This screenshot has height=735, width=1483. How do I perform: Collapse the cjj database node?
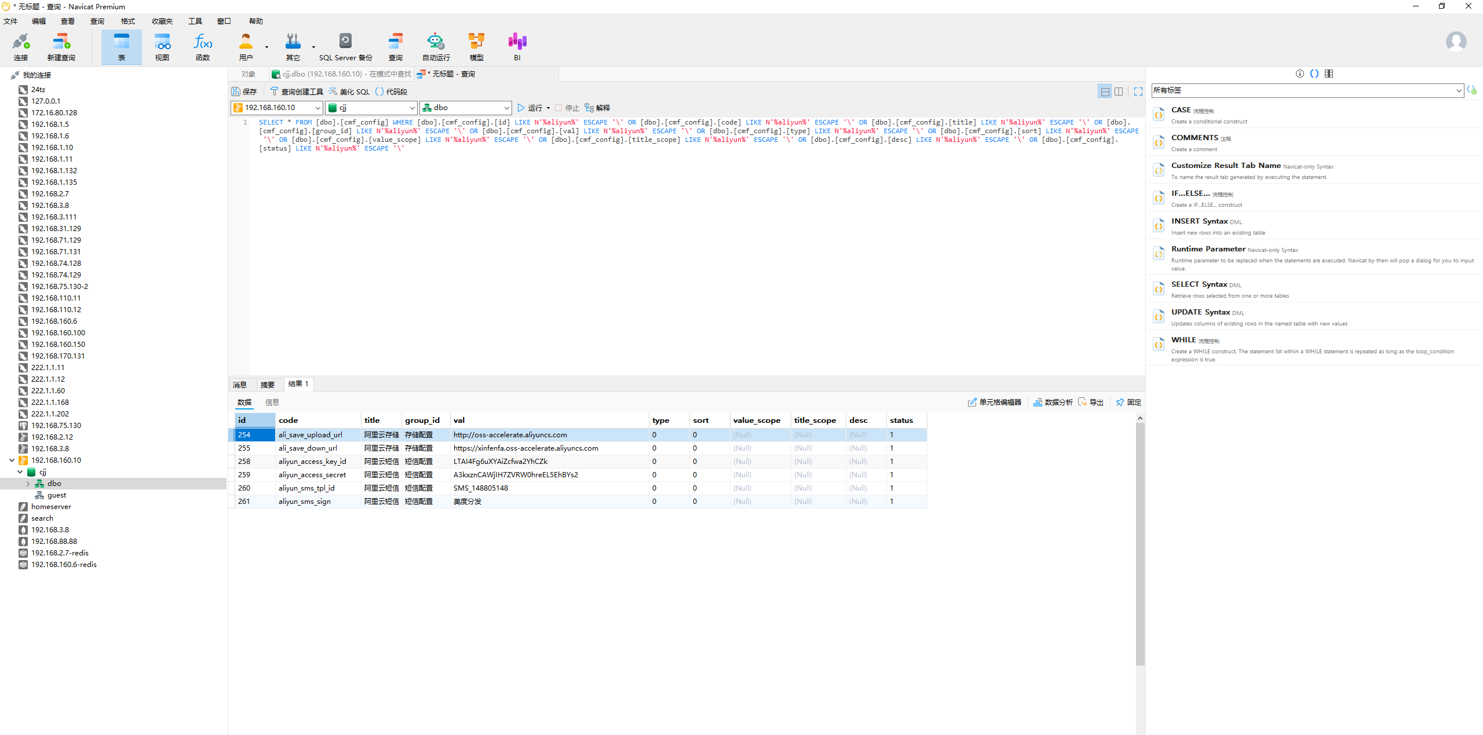[20, 472]
